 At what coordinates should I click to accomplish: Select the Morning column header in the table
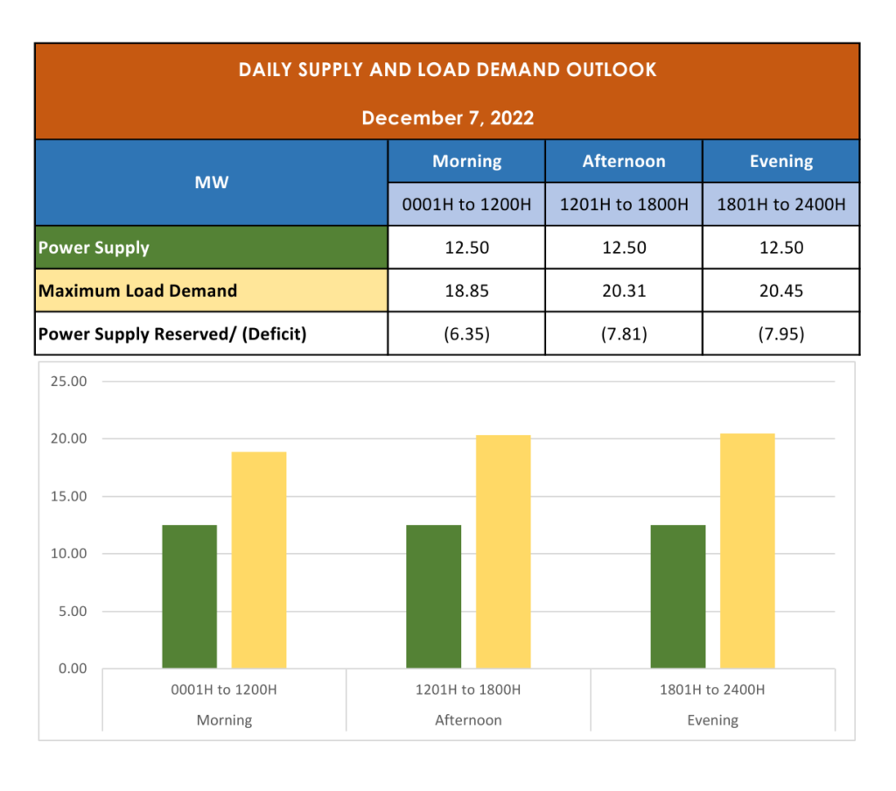[466, 161]
